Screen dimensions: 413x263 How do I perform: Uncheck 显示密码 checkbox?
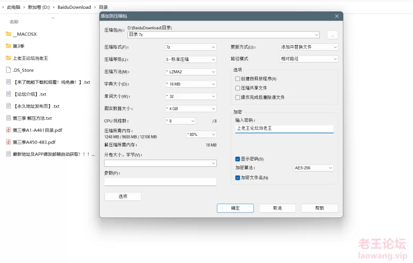pos(237,159)
